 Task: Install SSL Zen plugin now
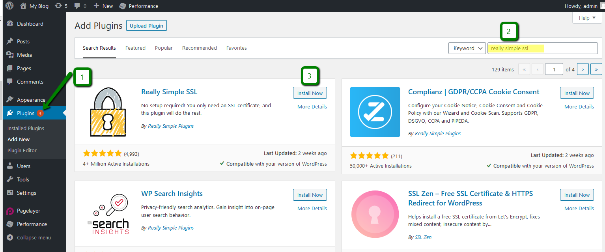[577, 195]
